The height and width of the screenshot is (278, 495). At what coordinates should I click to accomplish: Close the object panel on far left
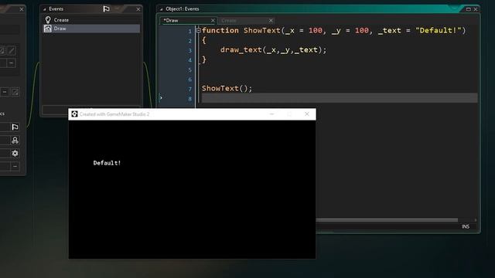click(22, 9)
